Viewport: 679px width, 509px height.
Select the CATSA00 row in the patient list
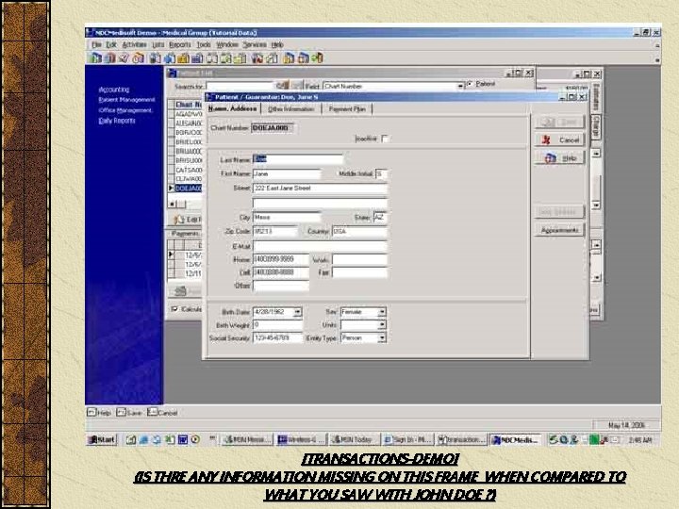pyautogui.click(x=188, y=170)
